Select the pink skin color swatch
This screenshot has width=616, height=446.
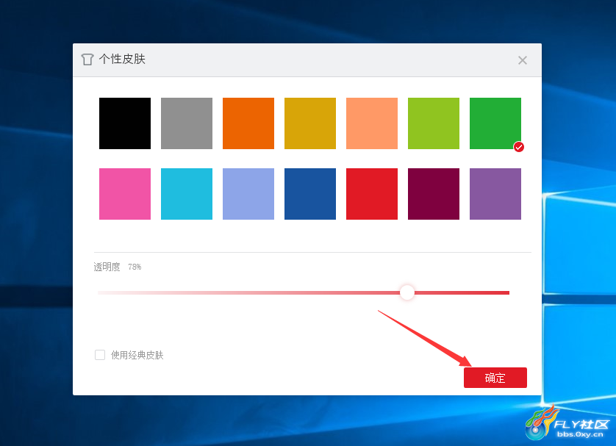pos(124,194)
